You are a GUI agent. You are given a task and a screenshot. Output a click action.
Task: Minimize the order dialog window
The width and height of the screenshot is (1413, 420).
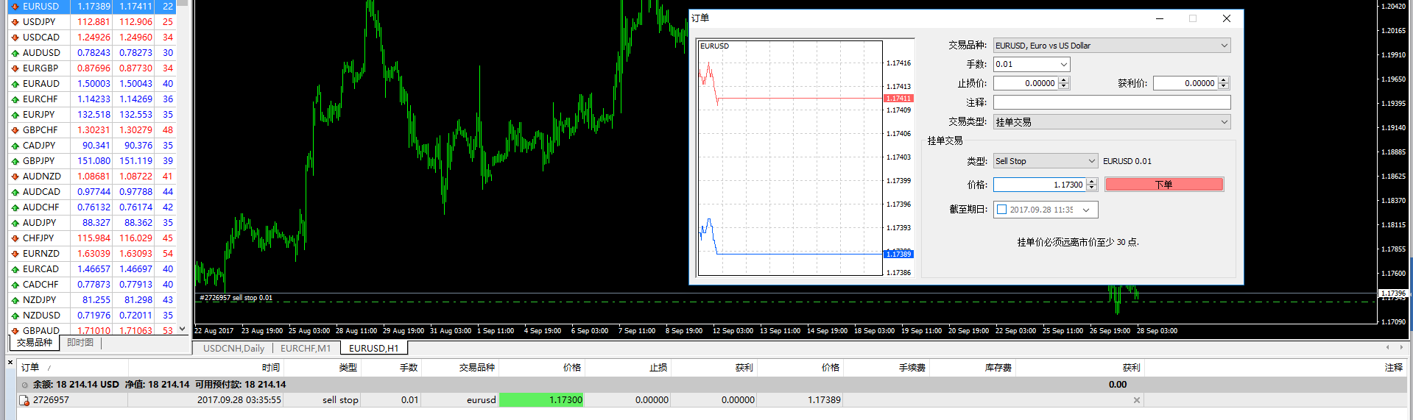1160,18
